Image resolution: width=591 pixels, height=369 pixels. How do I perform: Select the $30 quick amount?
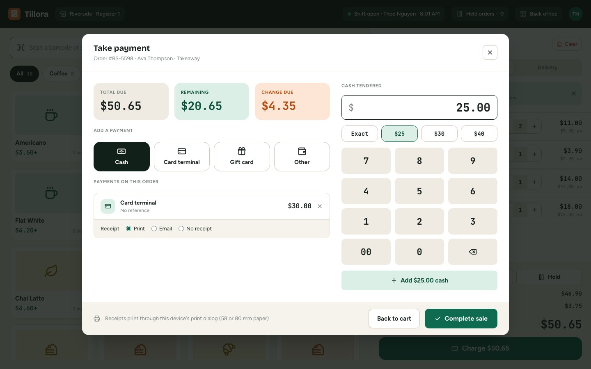[439, 134]
